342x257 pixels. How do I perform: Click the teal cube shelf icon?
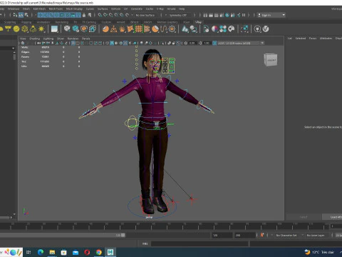76,29
